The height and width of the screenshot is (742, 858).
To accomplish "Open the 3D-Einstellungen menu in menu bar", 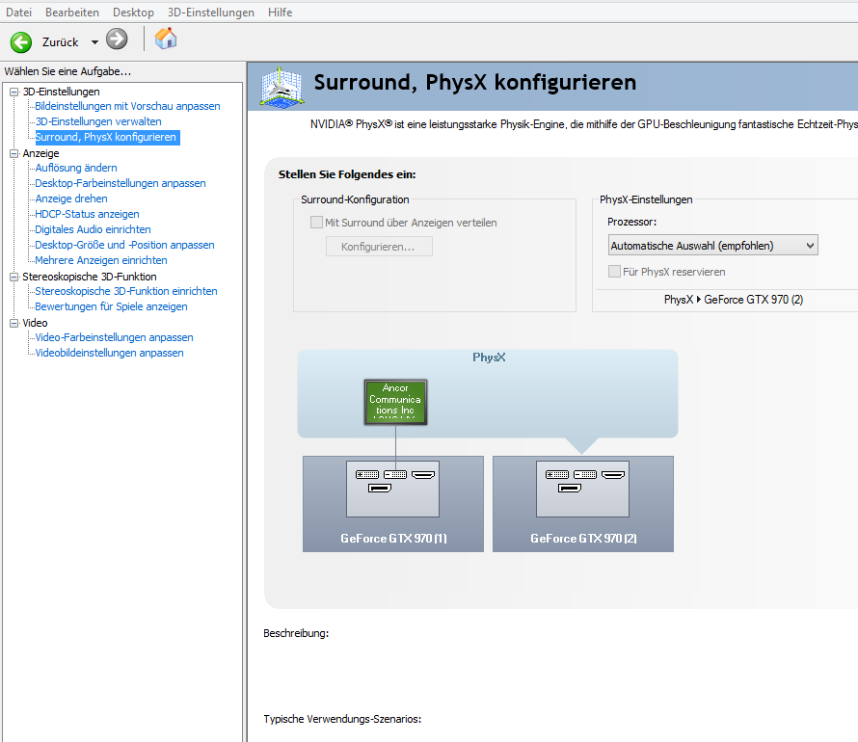I will (211, 12).
